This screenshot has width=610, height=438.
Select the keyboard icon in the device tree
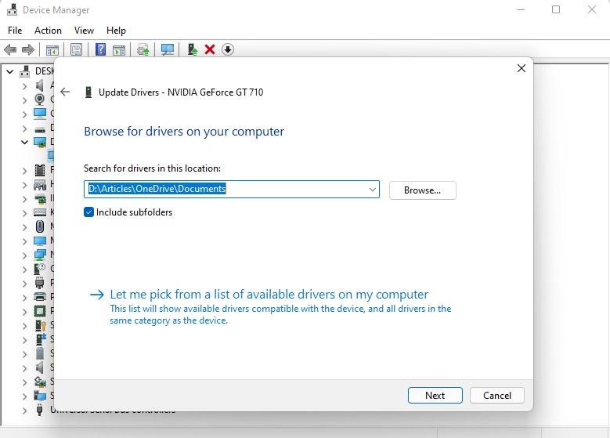click(40, 212)
